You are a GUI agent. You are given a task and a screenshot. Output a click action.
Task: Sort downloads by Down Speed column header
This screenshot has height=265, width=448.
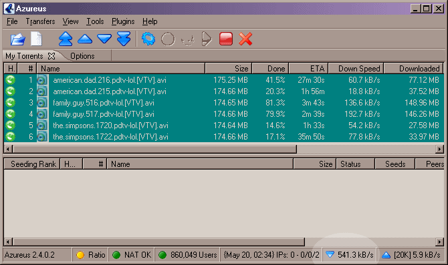pos(356,69)
